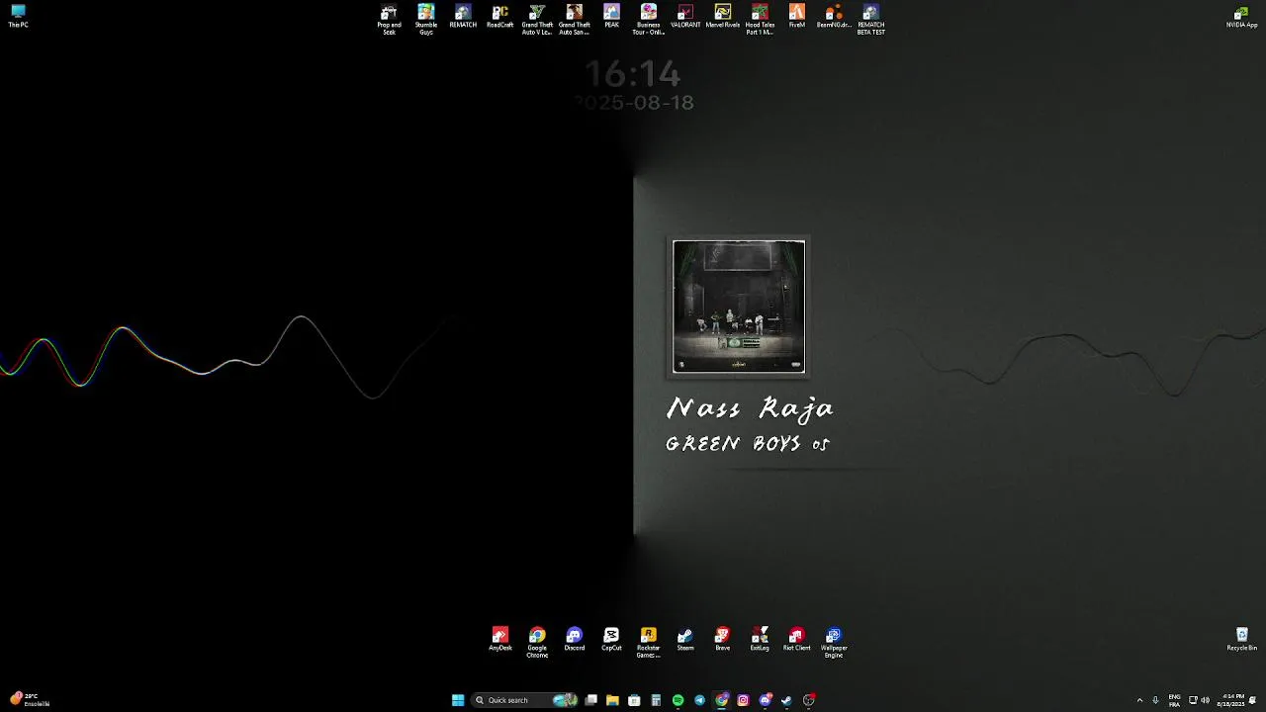1266x712 pixels.
Task: Open Brave browser desktop shortcut
Action: click(723, 640)
